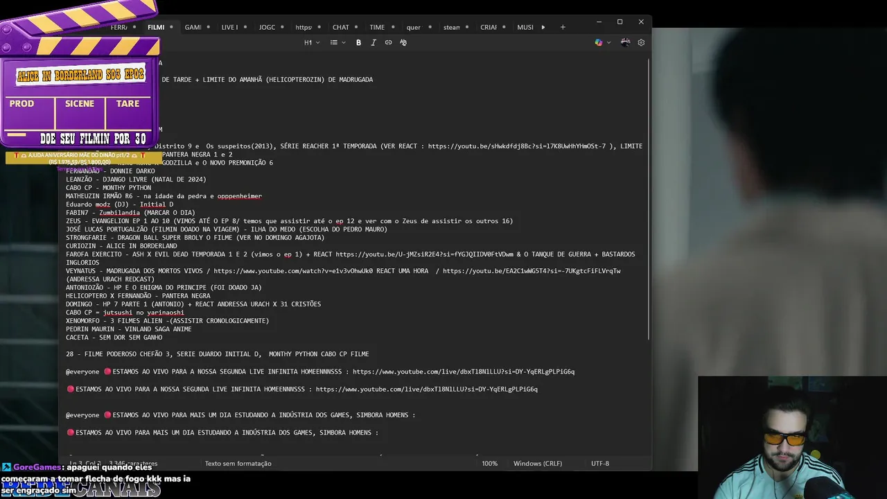
Task: Click UTF-8 encoding in the status bar
Action: (x=600, y=463)
